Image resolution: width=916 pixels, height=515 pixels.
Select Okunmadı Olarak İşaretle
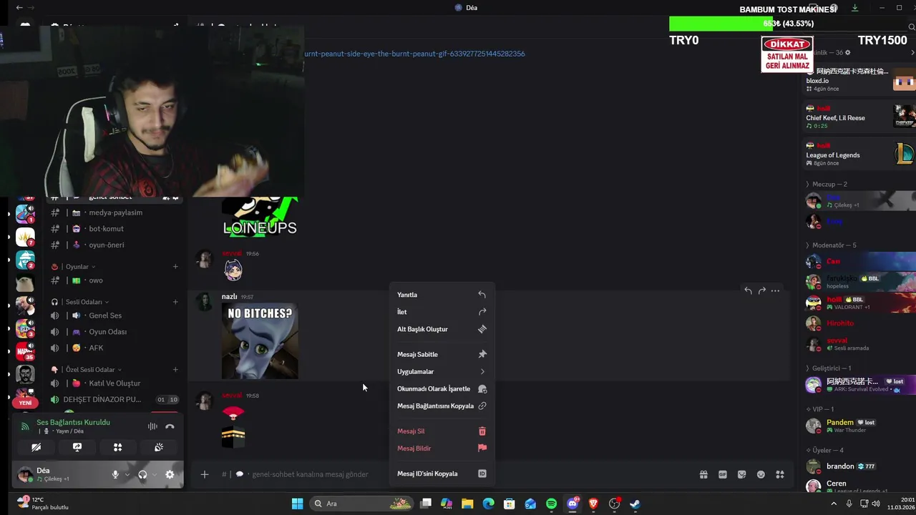[442, 388]
